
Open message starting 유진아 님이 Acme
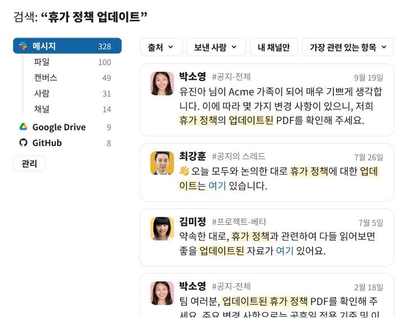click(267, 99)
